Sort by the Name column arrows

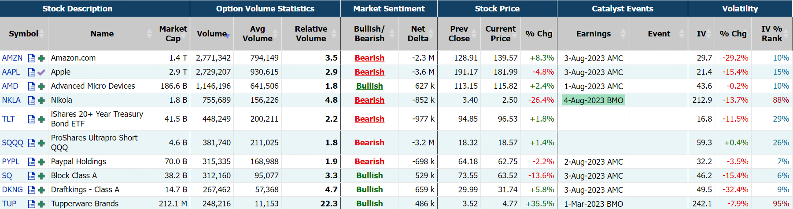click(x=150, y=34)
